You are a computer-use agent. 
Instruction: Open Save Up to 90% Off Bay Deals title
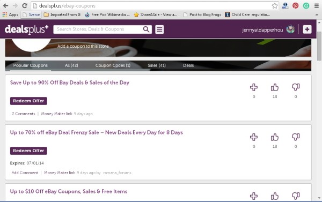pyautogui.click(x=70, y=83)
